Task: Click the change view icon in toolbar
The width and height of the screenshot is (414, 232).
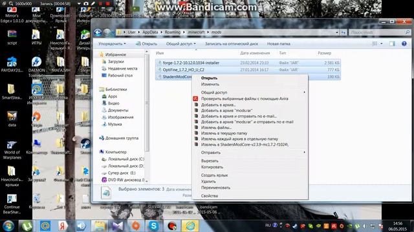Action: tap(375, 44)
